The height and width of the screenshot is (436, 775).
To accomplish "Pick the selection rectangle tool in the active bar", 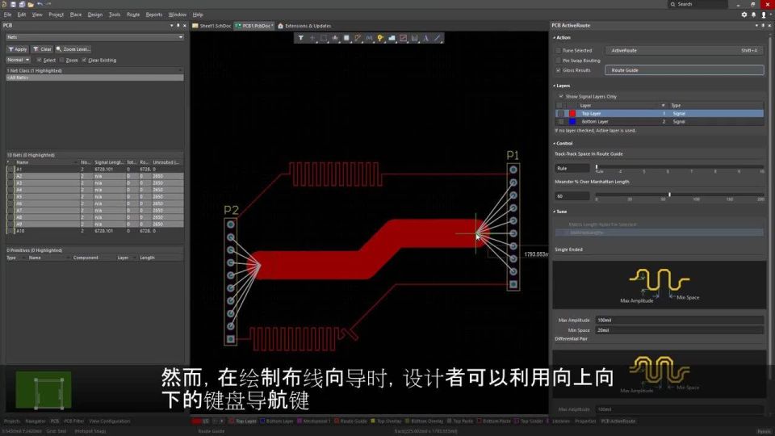I will [x=323, y=38].
